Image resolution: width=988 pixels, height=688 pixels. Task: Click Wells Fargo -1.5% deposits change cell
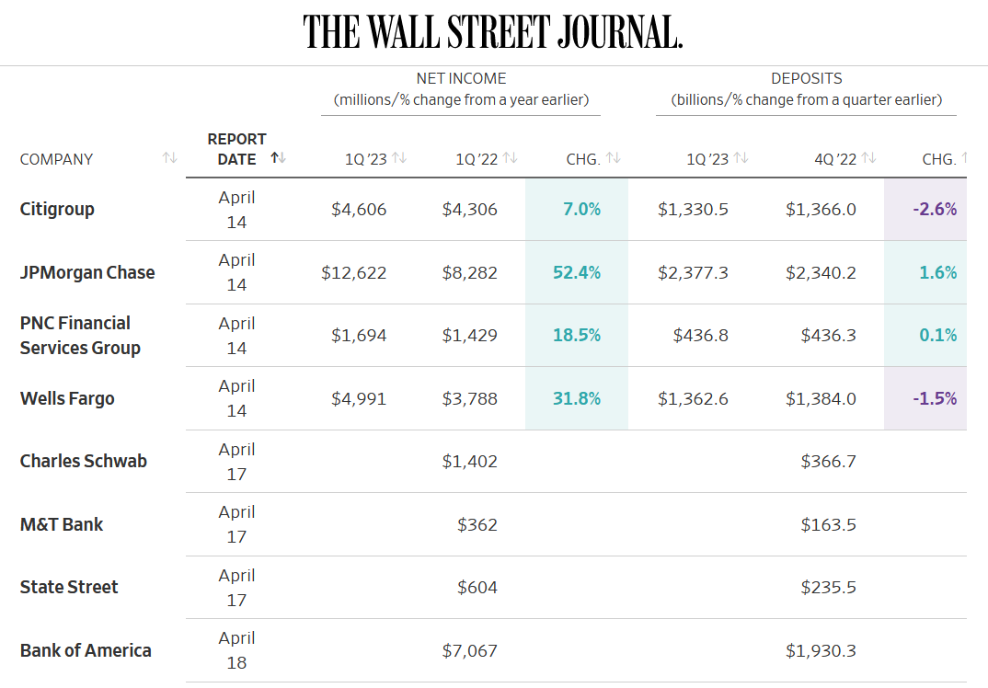(x=925, y=398)
